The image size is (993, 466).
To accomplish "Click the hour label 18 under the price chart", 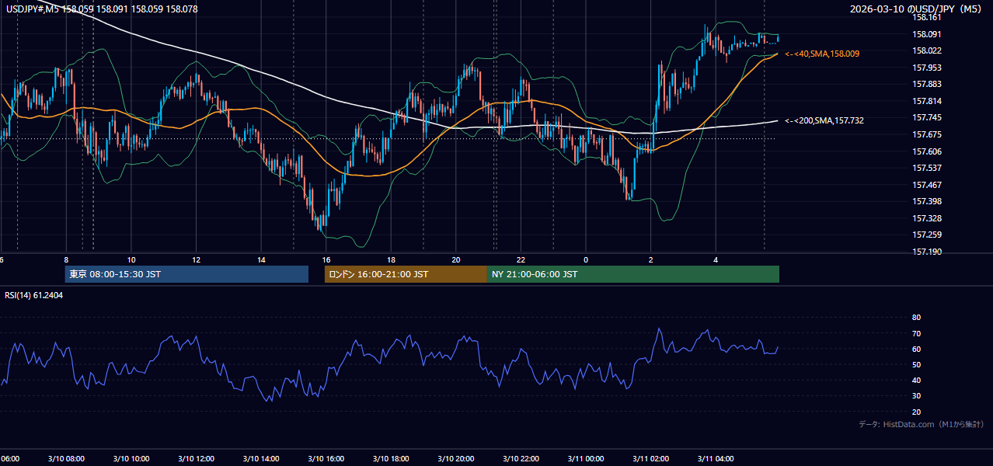I will pyautogui.click(x=392, y=259).
